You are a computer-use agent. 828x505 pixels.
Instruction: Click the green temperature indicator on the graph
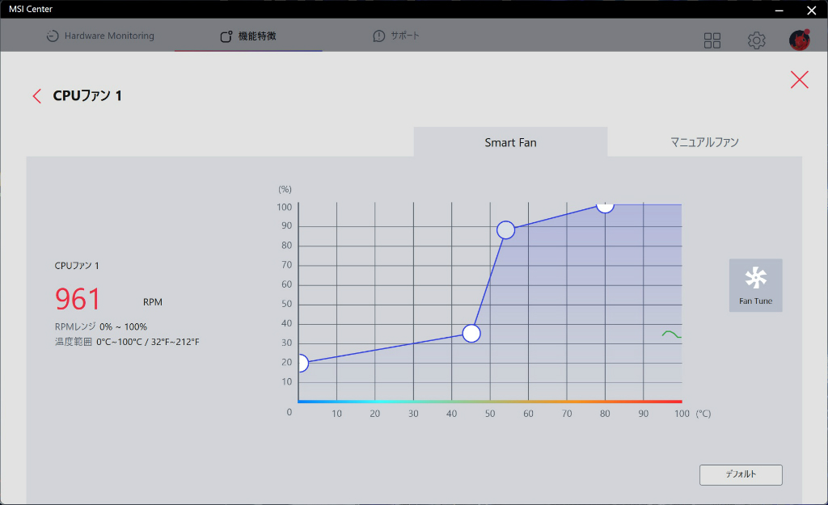pos(671,334)
